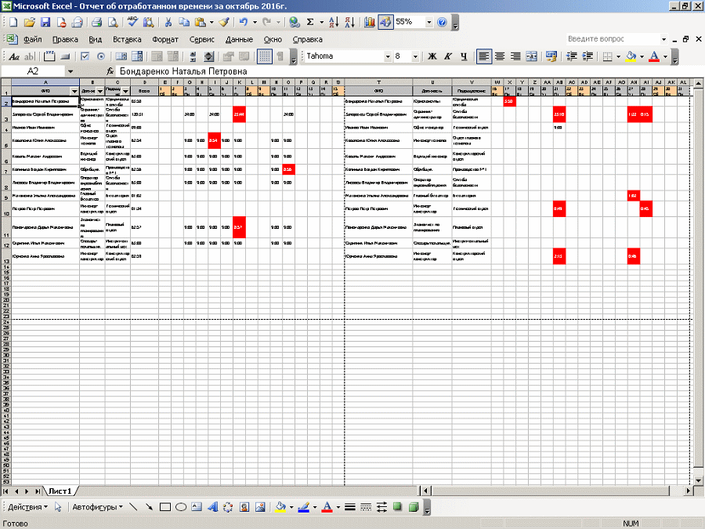Screen dimensions: 705x529
Task: Click the insert function fx button
Action: [110, 71]
